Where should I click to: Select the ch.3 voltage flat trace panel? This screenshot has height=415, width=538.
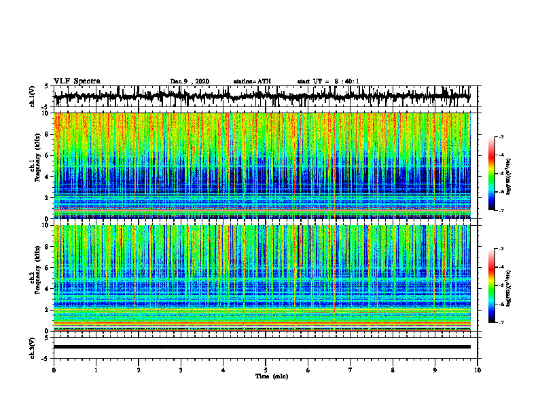tap(266, 348)
